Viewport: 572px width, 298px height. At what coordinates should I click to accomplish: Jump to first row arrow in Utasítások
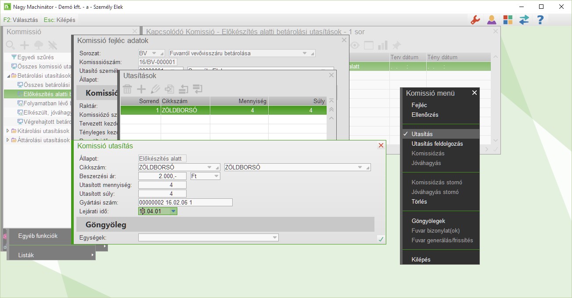[331, 101]
